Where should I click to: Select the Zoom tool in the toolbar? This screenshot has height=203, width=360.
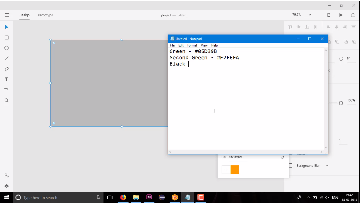6,100
